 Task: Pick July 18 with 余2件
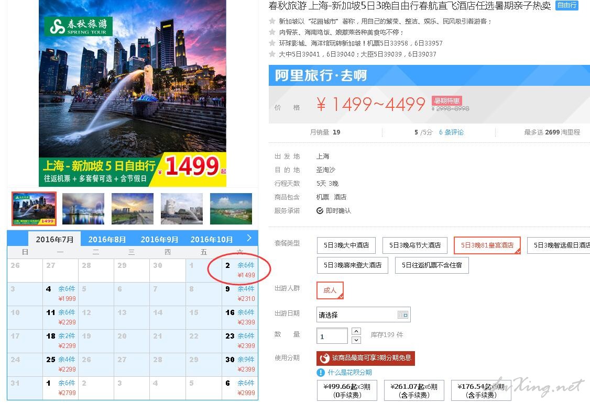(60, 341)
